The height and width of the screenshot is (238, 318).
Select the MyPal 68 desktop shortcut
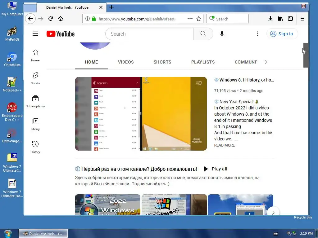point(12,34)
